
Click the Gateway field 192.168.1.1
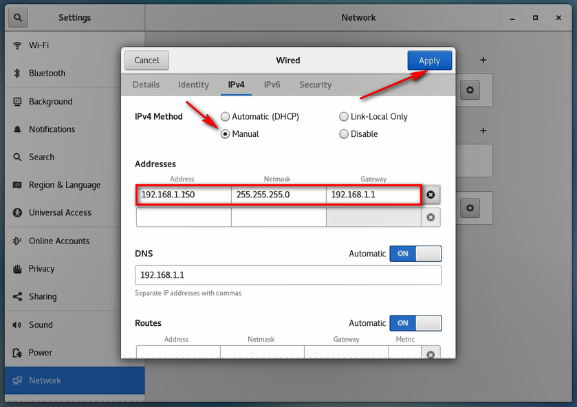click(373, 195)
